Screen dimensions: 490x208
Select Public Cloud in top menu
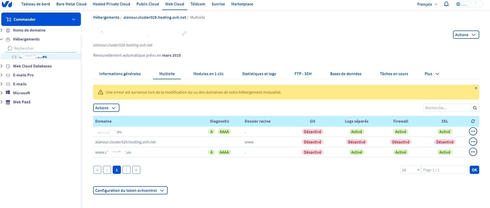(x=148, y=4)
